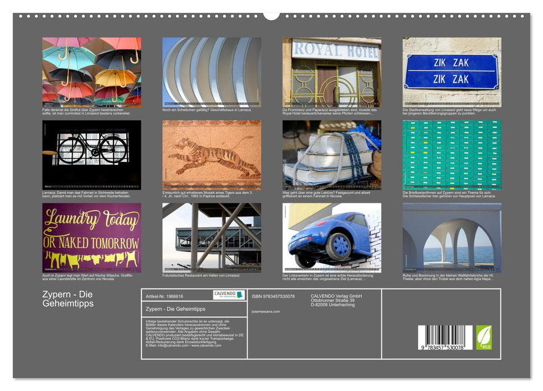The image size is (543, 391).
Task: Open the futuristic restaurant structure photo
Action: point(211,237)
